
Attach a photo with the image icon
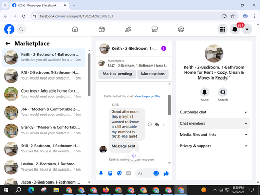(x=110, y=173)
